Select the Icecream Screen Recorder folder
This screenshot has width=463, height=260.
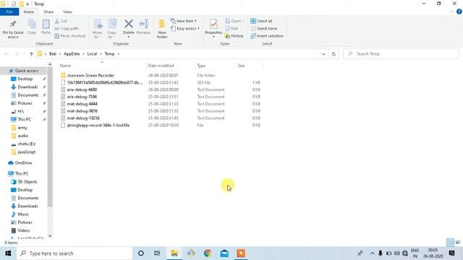90,75
